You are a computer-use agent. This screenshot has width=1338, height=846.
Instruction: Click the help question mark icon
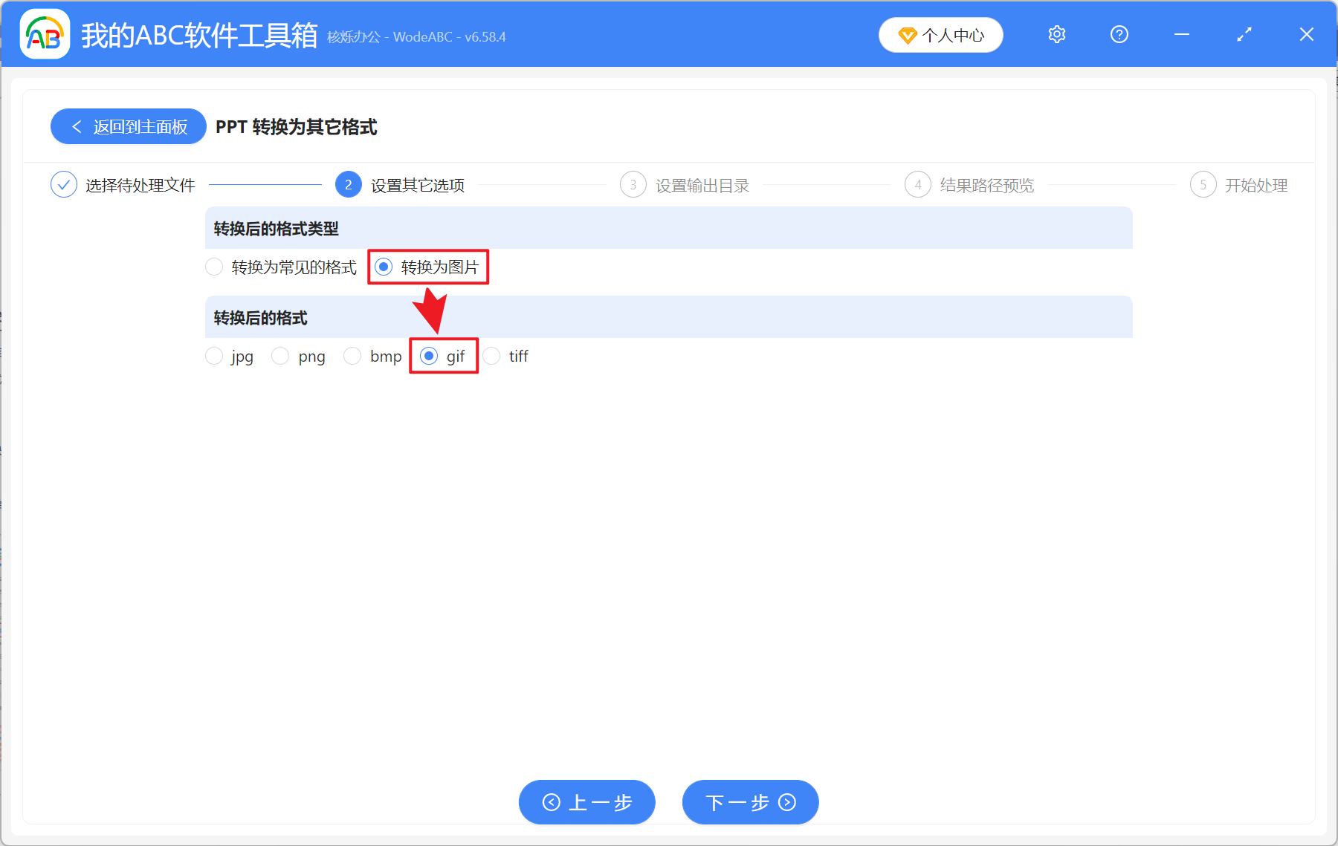1119,34
